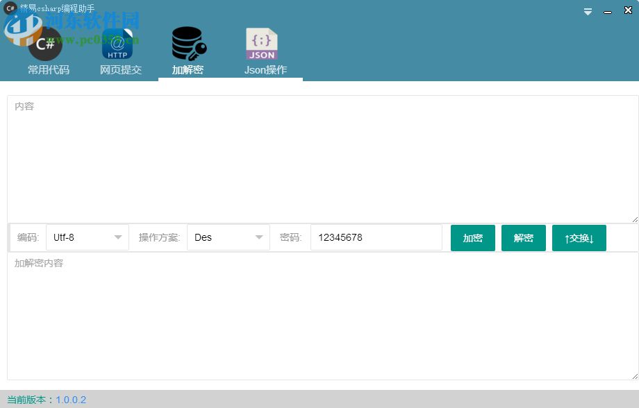Click the arrow of the Des combo box
The height and width of the screenshot is (408, 639).
click(259, 237)
